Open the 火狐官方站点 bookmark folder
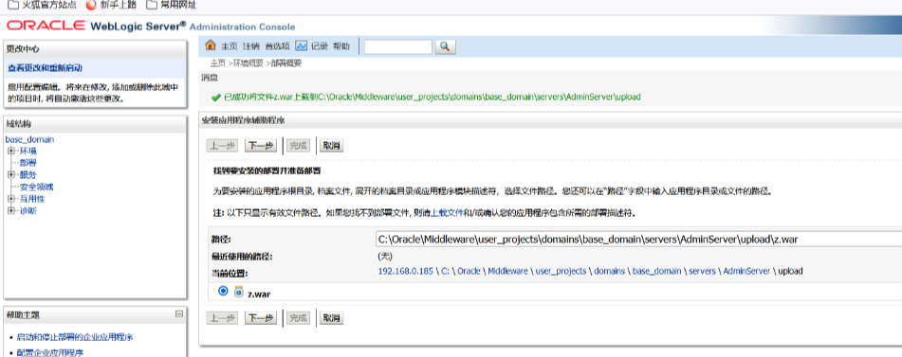Image resolution: width=902 pixels, height=357 pixels. 42,5
